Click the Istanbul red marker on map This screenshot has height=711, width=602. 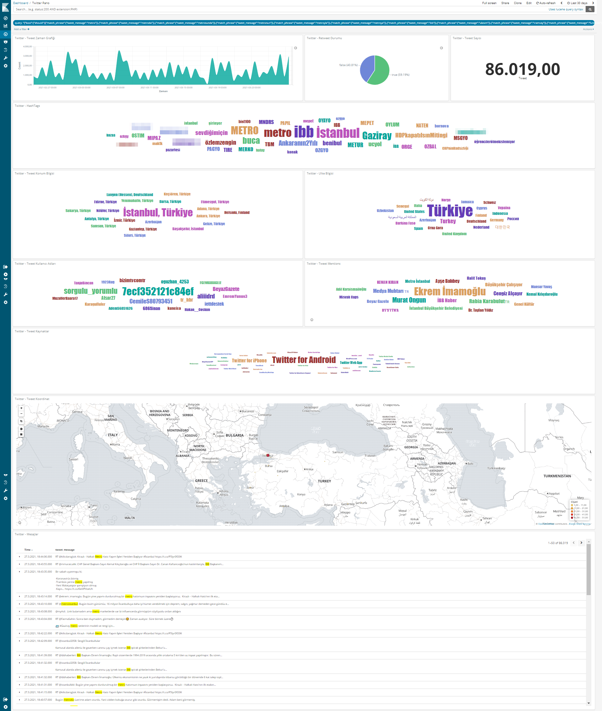click(x=268, y=455)
